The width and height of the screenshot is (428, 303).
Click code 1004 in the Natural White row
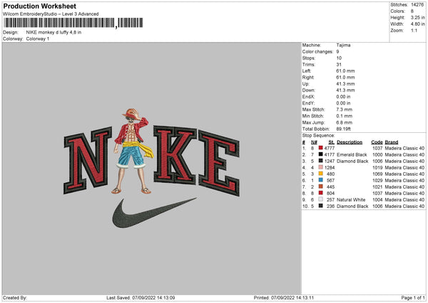pos(377,199)
